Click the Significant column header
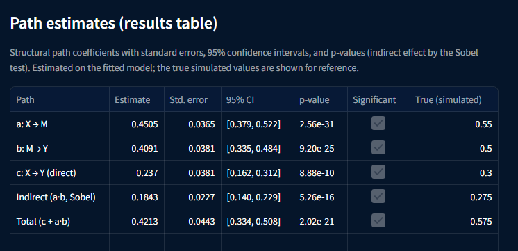 tap(378, 99)
